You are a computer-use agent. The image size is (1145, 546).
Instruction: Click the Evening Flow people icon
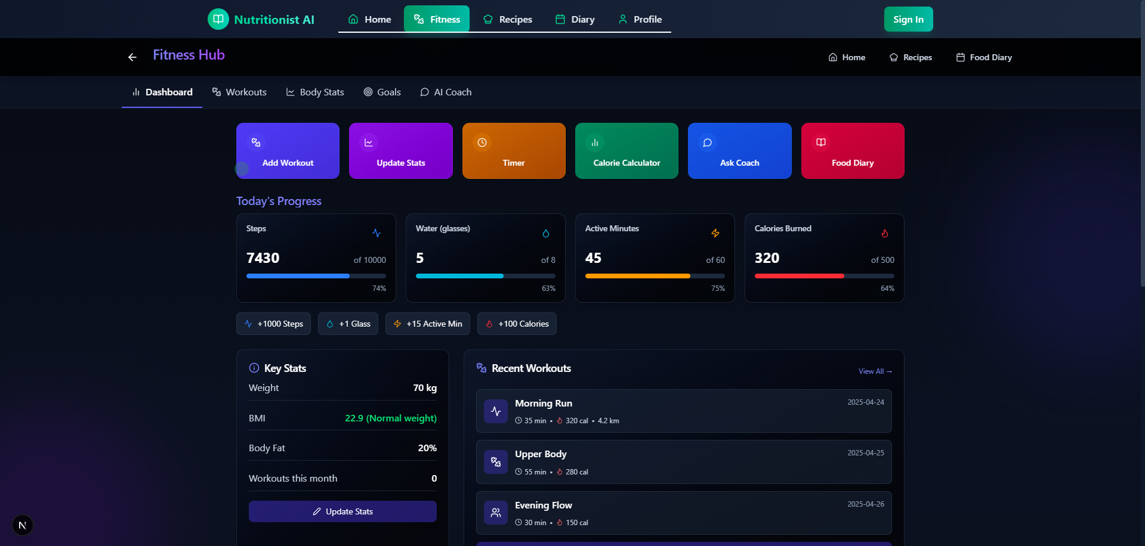[x=496, y=513]
